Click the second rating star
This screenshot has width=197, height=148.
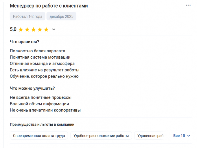pyautogui.click(x=27, y=29)
